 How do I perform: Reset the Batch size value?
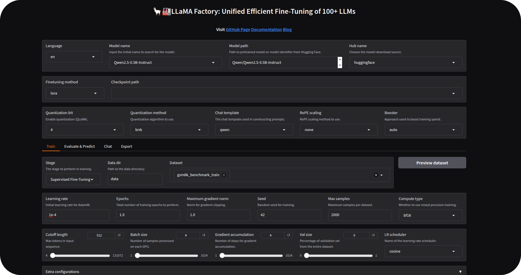(x=204, y=235)
